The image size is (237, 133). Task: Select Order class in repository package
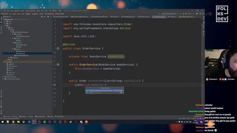point(19,47)
